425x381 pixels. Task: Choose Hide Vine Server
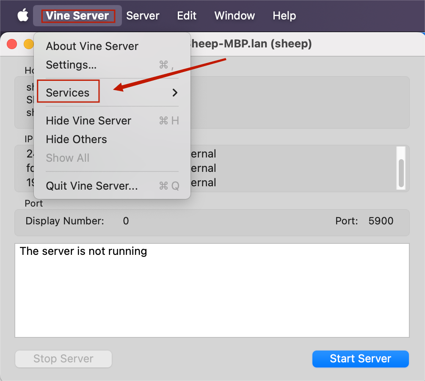88,121
